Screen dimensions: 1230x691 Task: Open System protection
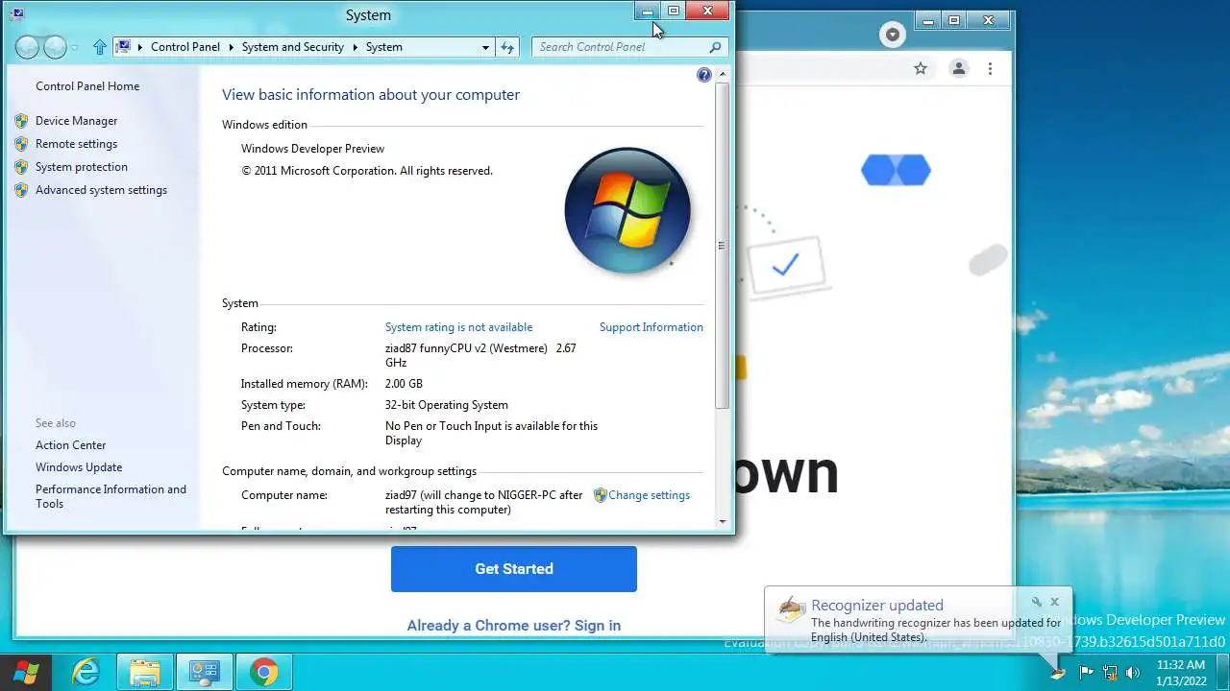[x=81, y=167]
